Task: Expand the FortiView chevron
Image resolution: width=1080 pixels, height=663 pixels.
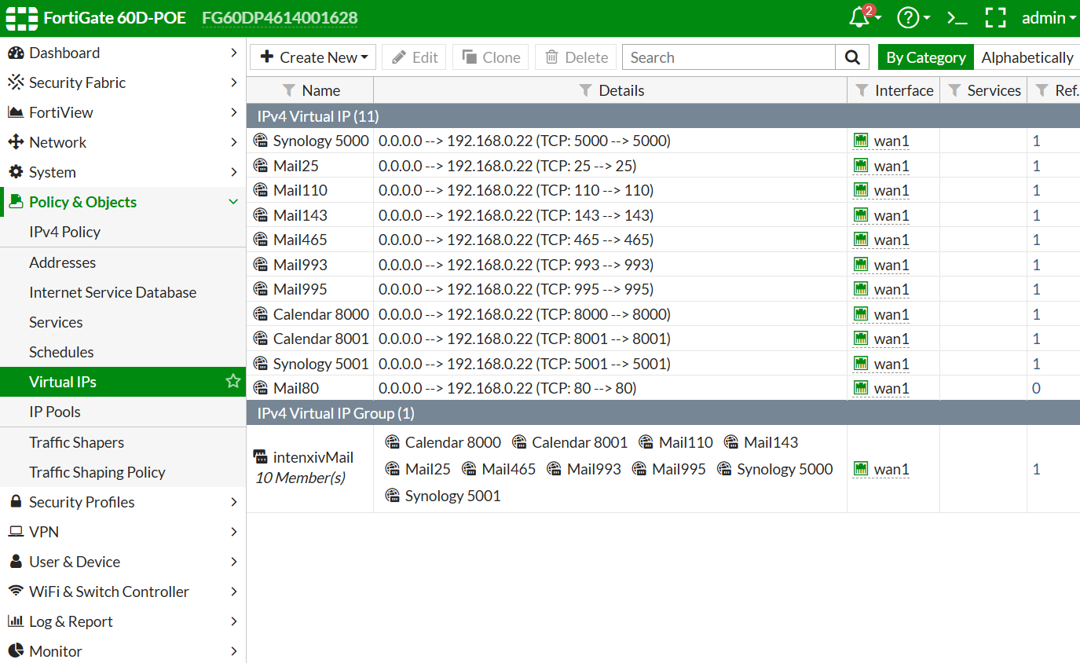Action: 233,112
